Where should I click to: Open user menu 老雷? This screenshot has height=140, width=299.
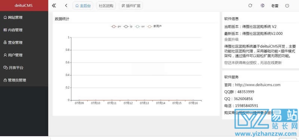pyautogui.click(x=275, y=6)
